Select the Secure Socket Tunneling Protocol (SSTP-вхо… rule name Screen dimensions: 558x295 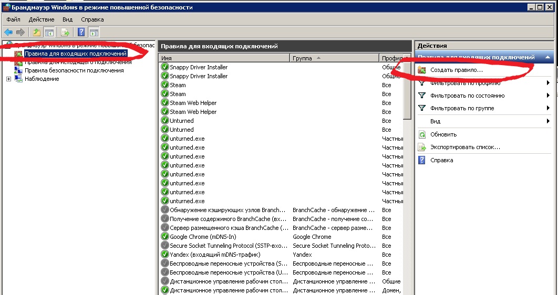[229, 246]
